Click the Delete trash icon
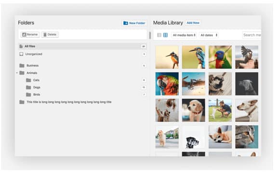Viewport: 279px width, 175px height. click(45, 35)
